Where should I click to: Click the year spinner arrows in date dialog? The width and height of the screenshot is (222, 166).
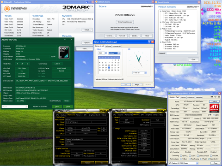pyautogui.click(x=106, y=53)
